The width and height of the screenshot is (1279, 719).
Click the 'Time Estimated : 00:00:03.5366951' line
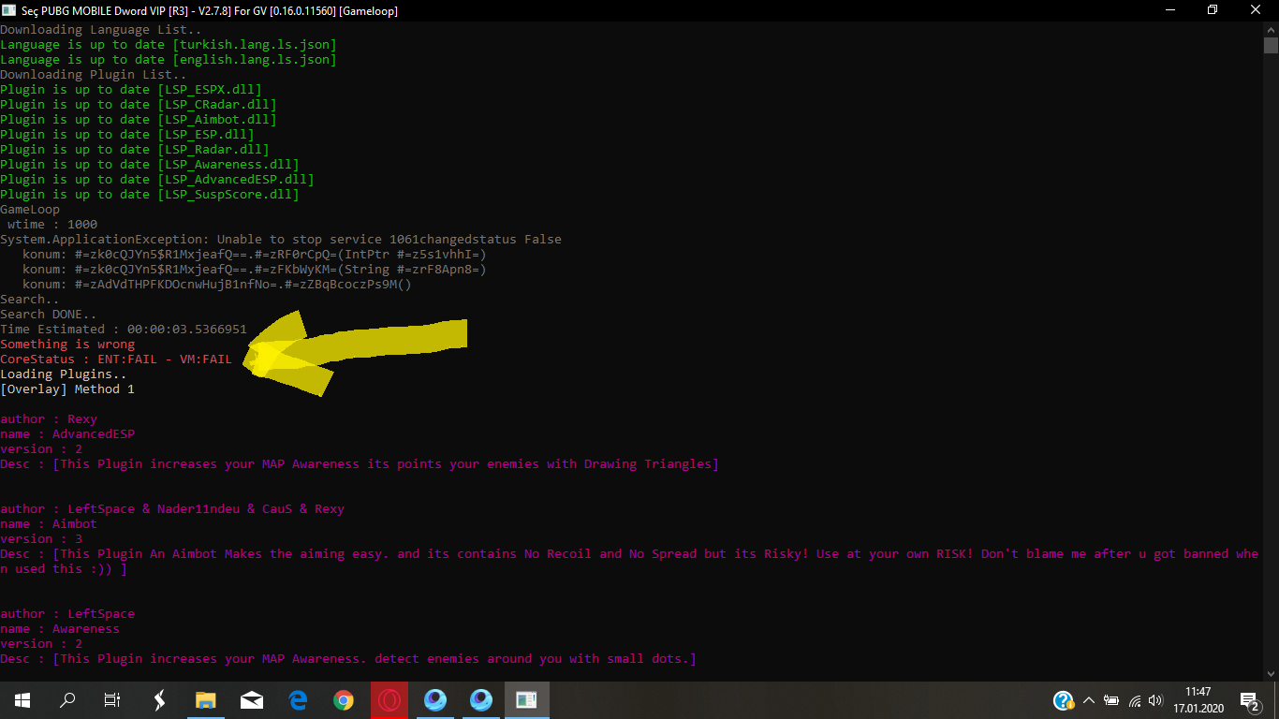pyautogui.click(x=124, y=330)
